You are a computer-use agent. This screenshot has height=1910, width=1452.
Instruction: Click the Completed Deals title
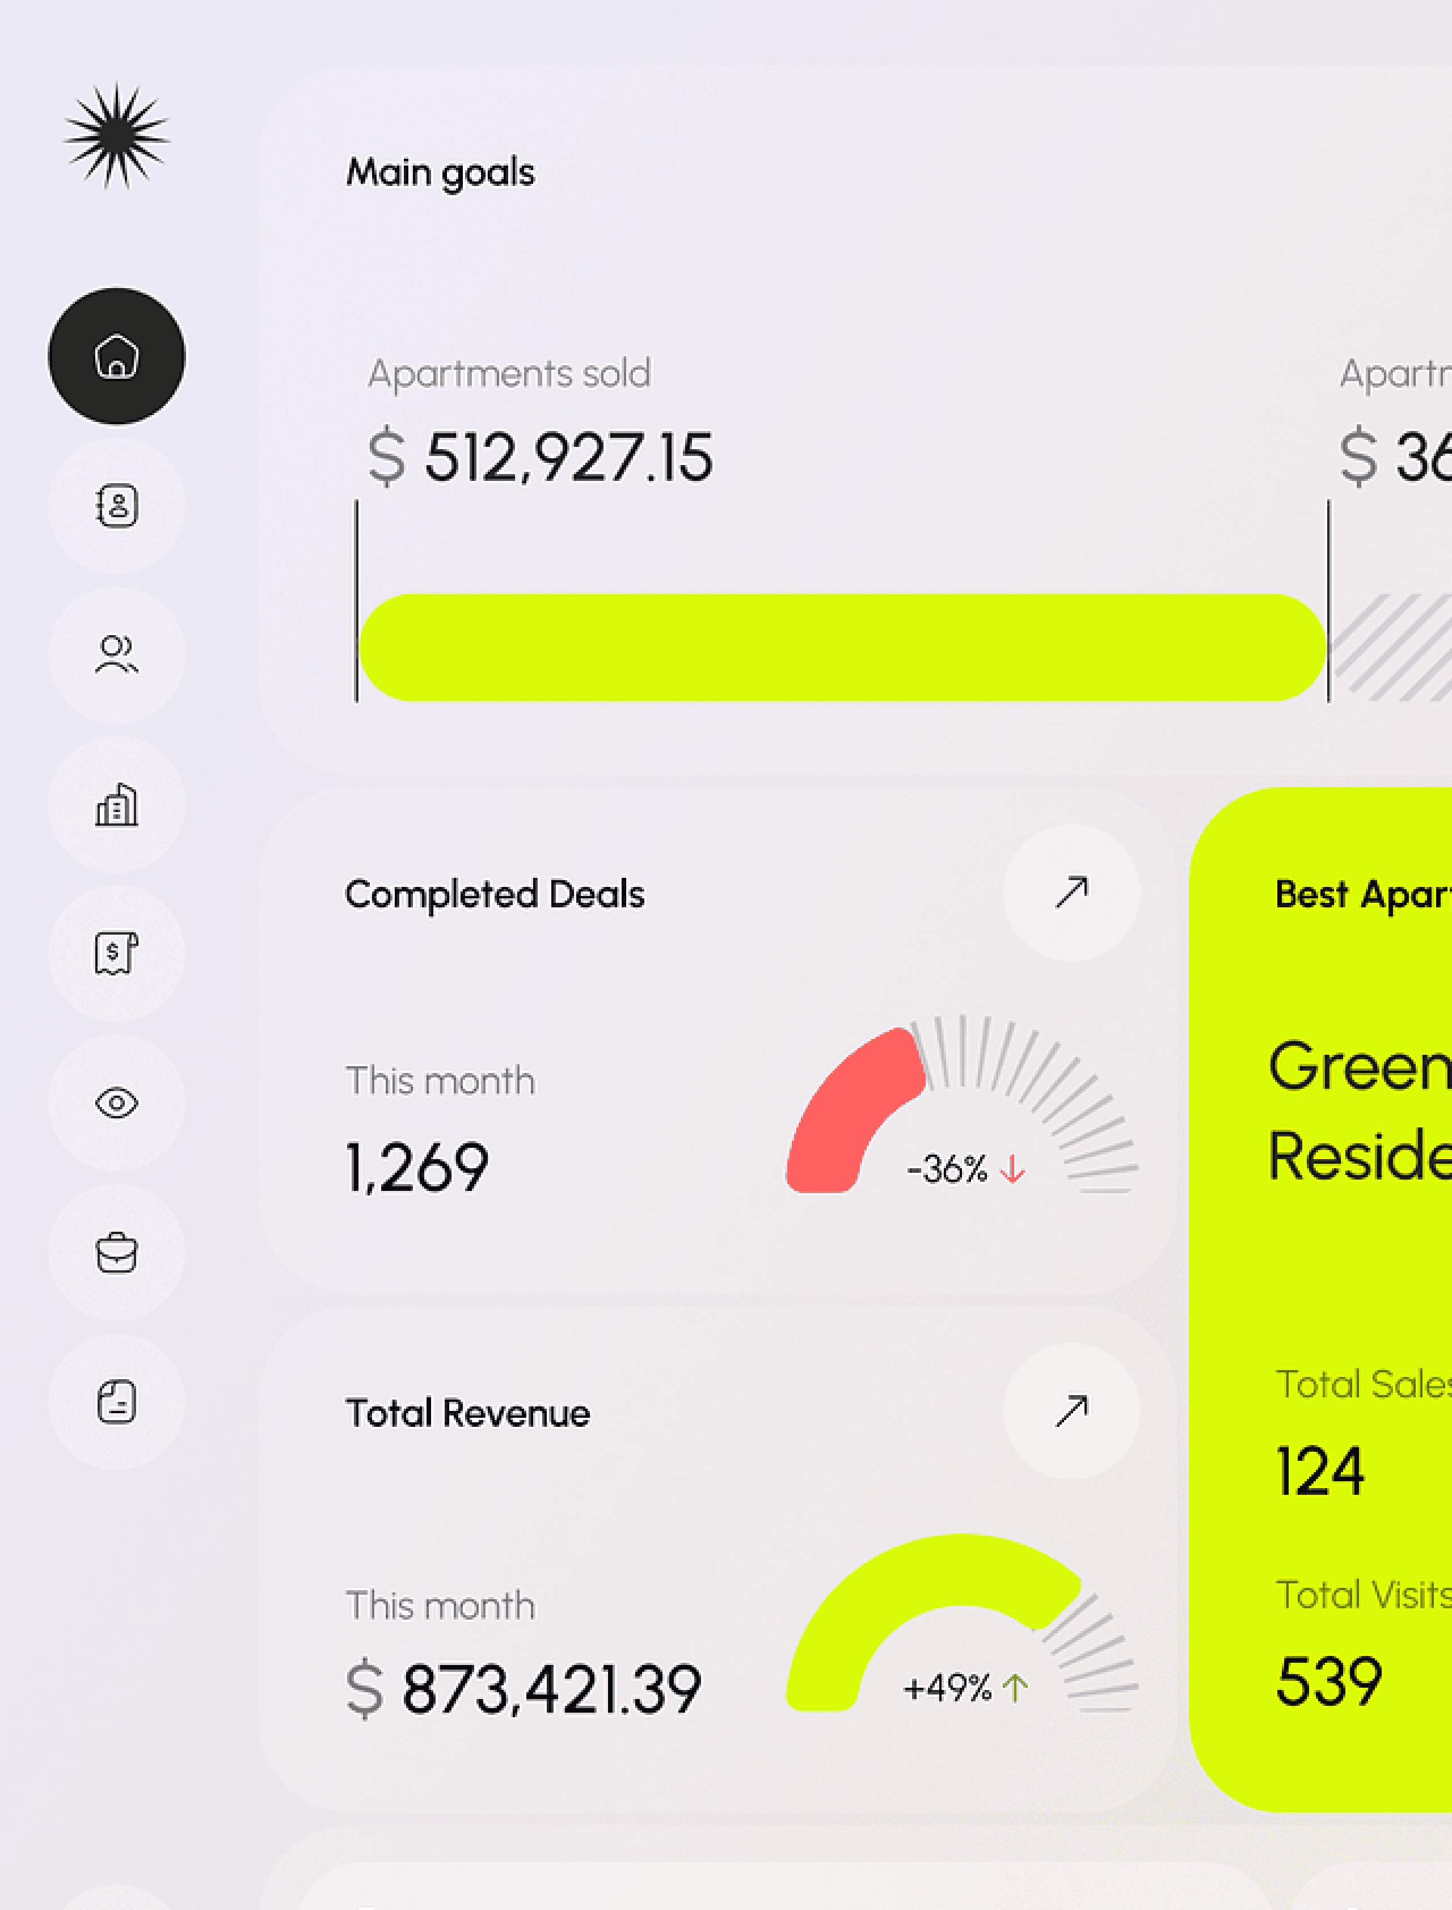point(495,894)
